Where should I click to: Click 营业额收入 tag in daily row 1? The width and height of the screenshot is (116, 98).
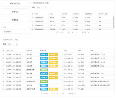[53, 55]
